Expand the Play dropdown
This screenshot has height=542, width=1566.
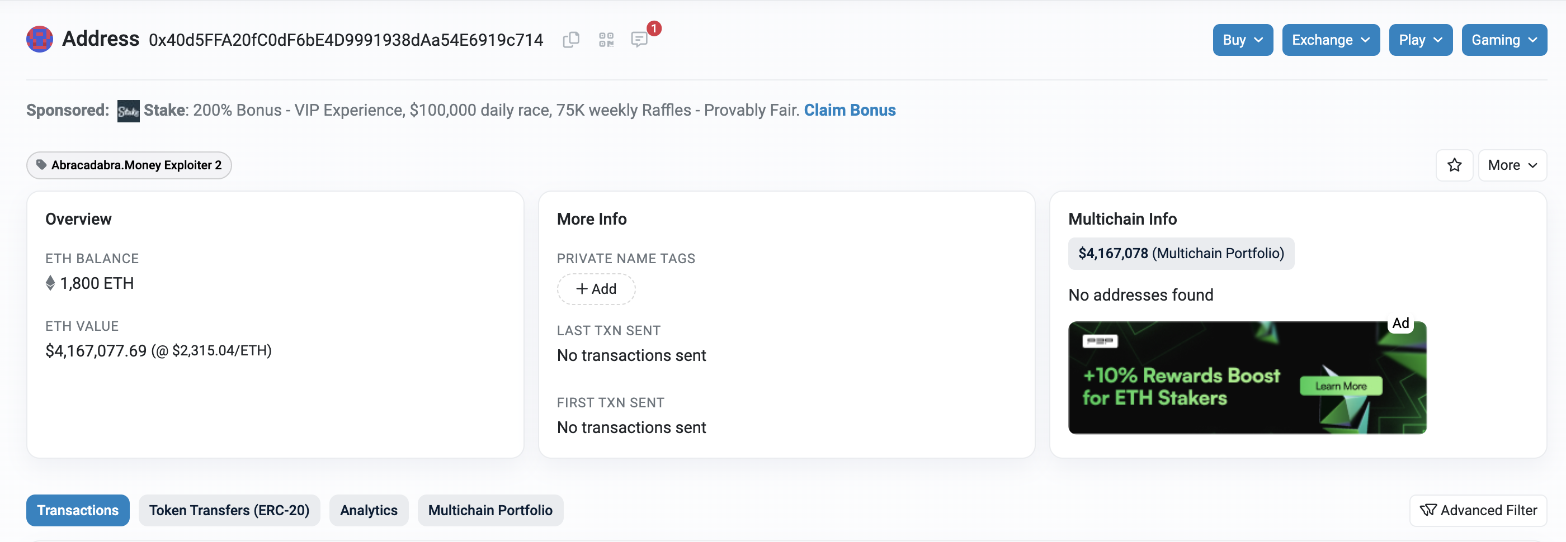(1420, 40)
